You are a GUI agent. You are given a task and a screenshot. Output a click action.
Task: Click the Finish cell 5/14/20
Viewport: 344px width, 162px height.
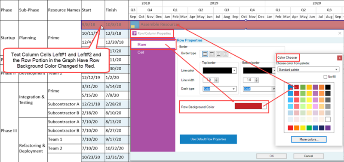click(x=117, y=86)
